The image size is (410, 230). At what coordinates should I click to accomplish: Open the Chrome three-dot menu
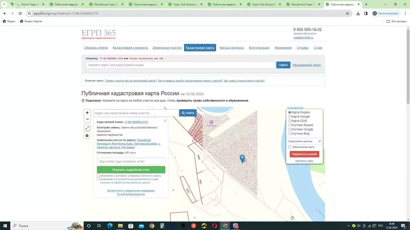click(x=405, y=13)
